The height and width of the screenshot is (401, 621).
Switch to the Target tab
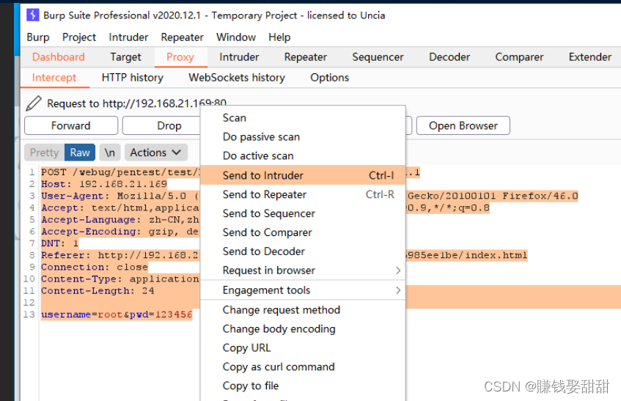(125, 57)
